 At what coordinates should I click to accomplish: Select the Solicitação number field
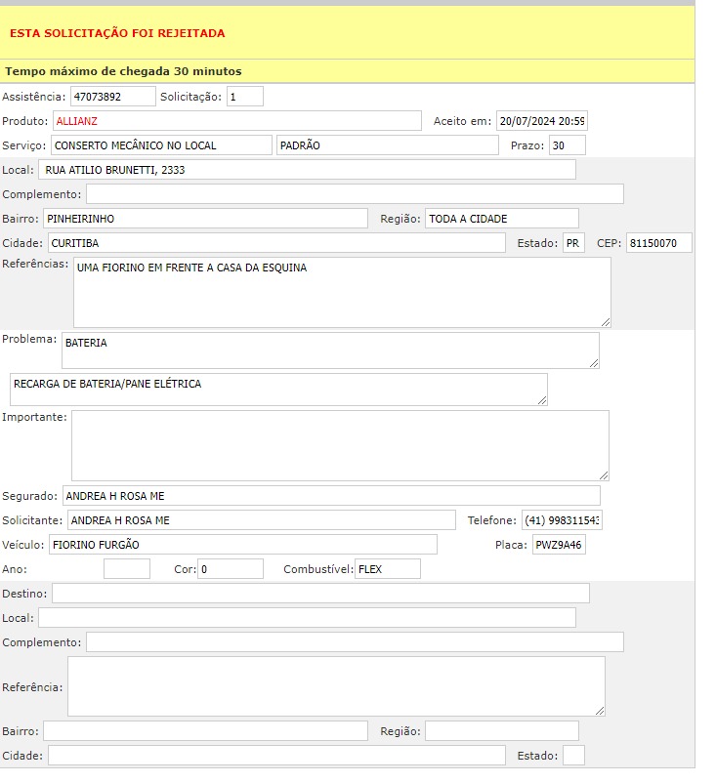(244, 97)
